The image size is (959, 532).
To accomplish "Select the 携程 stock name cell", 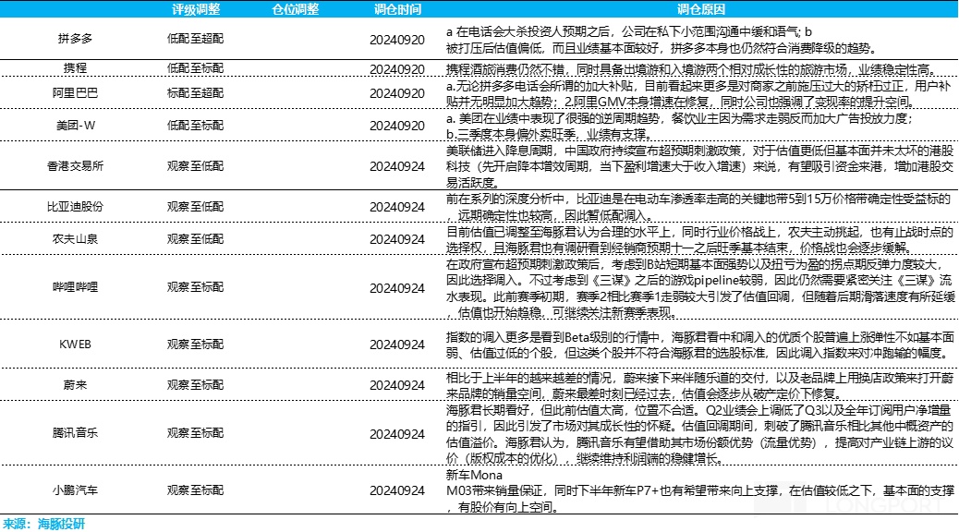I will pos(75,67).
